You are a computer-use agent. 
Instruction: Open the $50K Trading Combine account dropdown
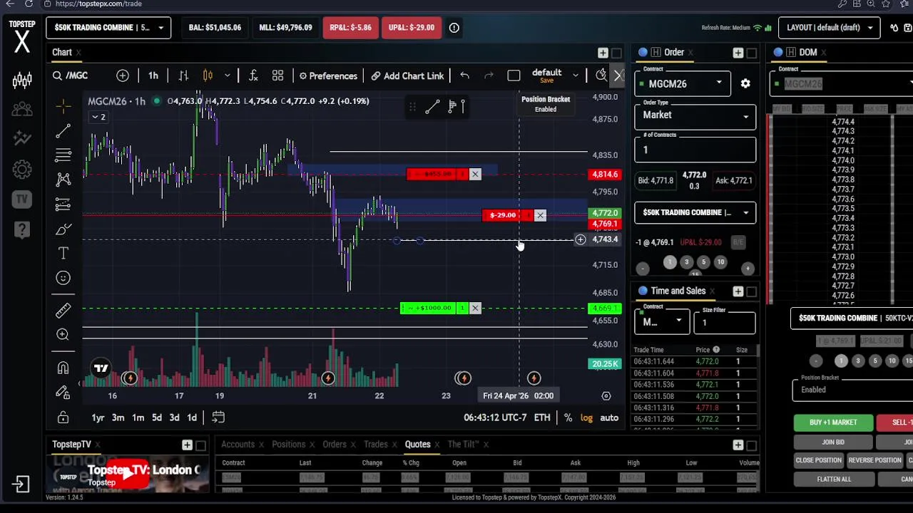[x=108, y=28]
